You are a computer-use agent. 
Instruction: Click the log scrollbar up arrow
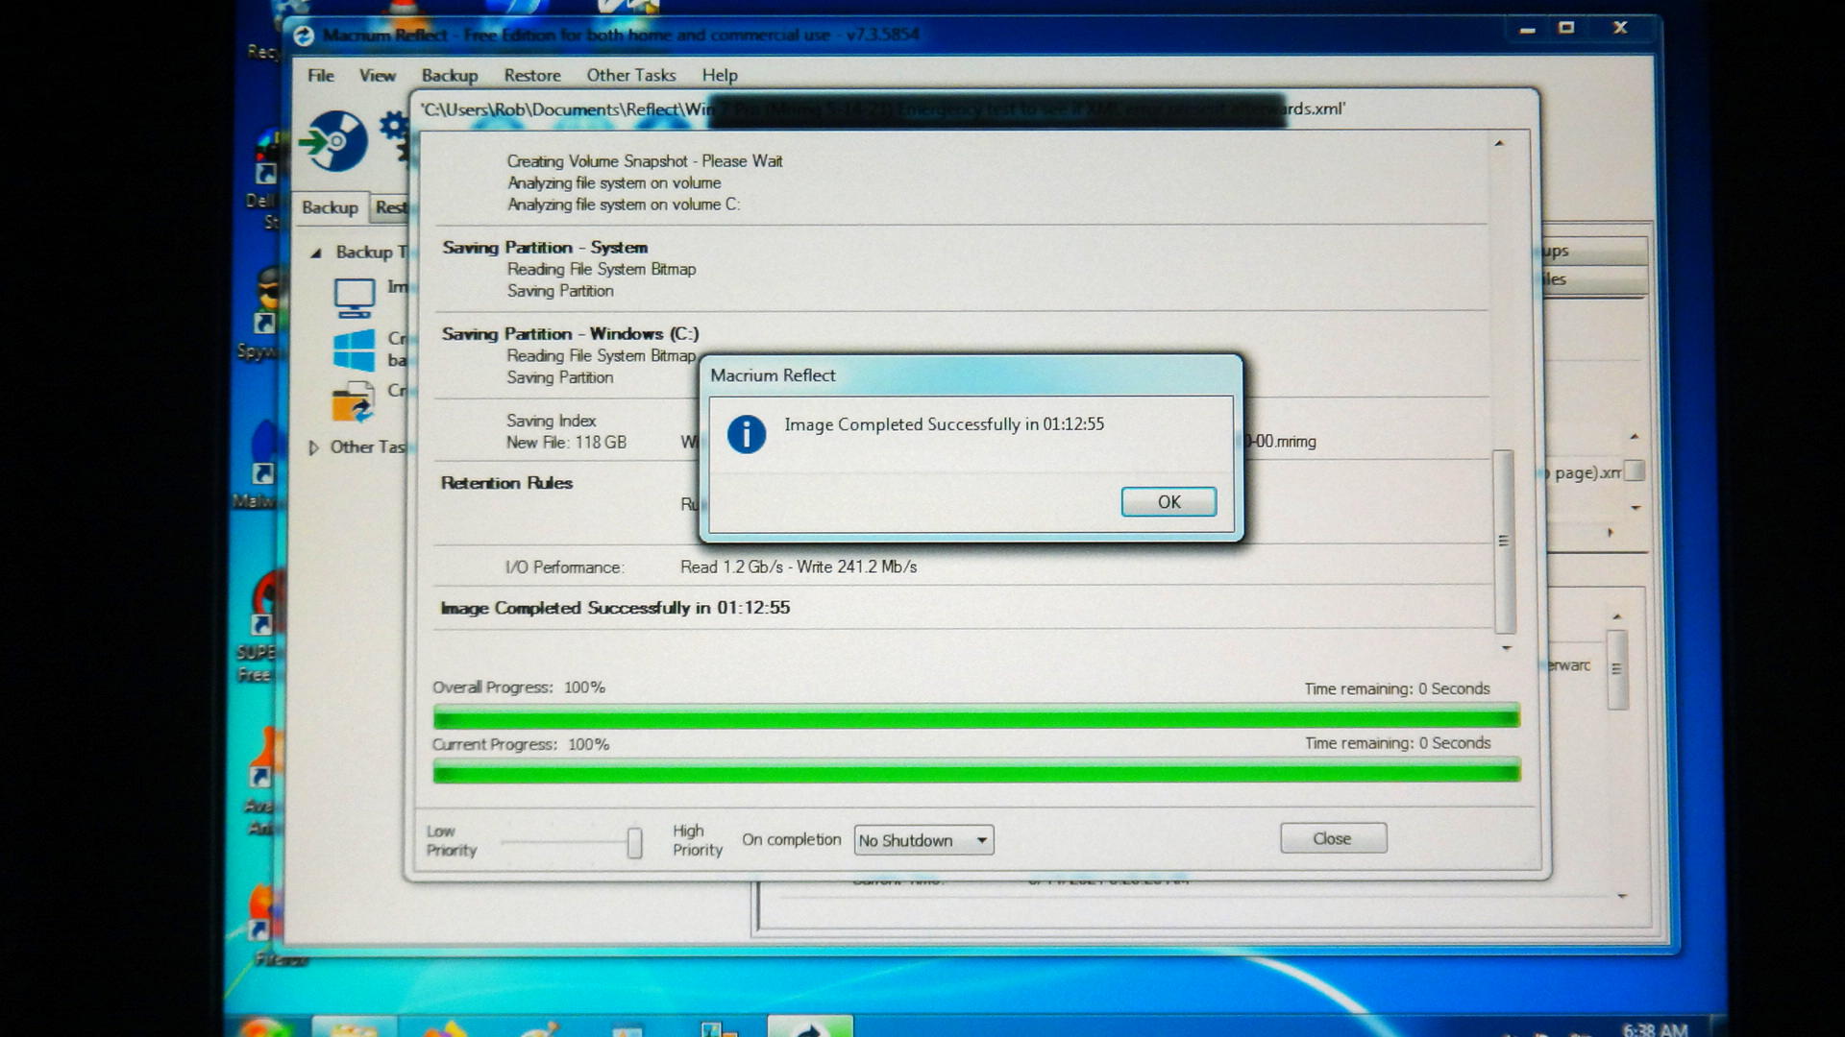click(1499, 144)
